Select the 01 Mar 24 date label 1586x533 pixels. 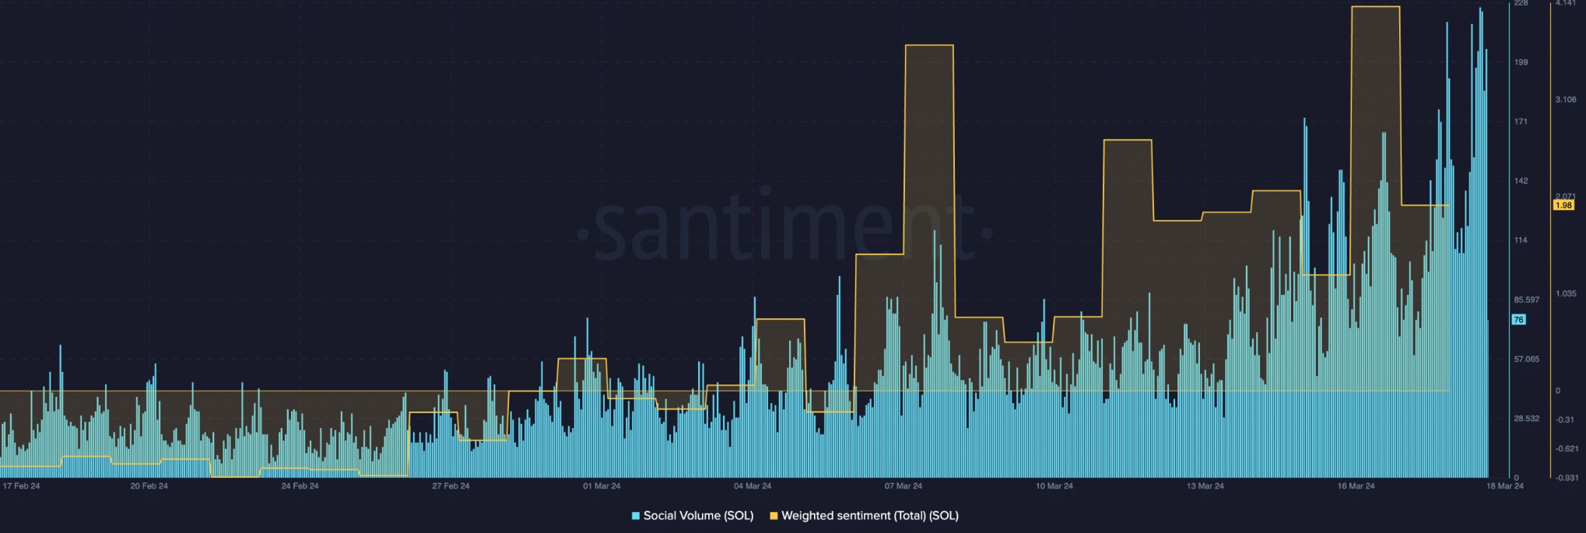point(602,486)
